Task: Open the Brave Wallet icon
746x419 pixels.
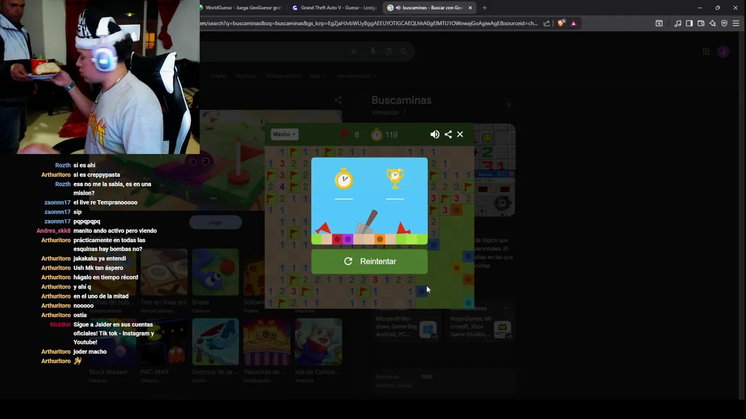Action: (701, 23)
